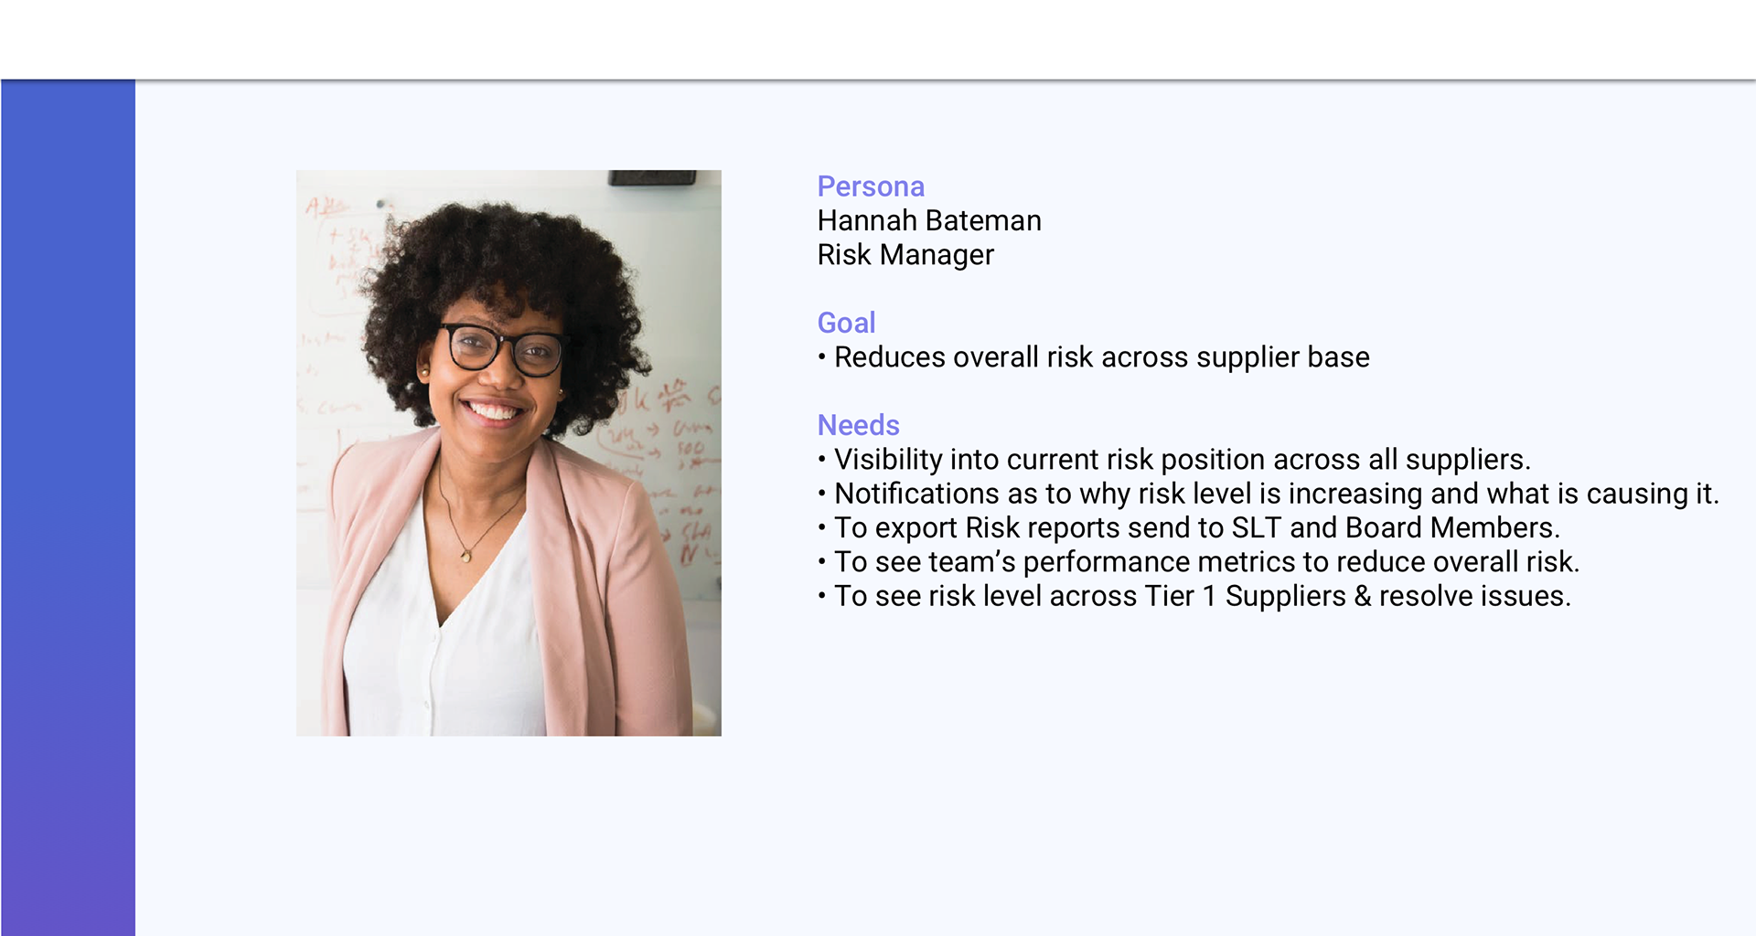Image resolution: width=1756 pixels, height=936 pixels.
Task: Click the Risk Manager job title
Action: 905,255
